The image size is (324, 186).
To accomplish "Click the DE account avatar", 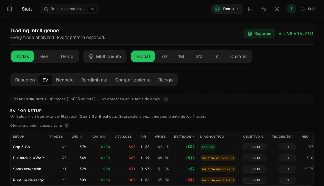I will (x=217, y=9).
